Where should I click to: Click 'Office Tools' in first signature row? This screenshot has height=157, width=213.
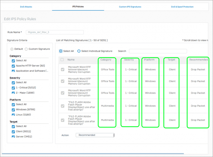click(108, 69)
